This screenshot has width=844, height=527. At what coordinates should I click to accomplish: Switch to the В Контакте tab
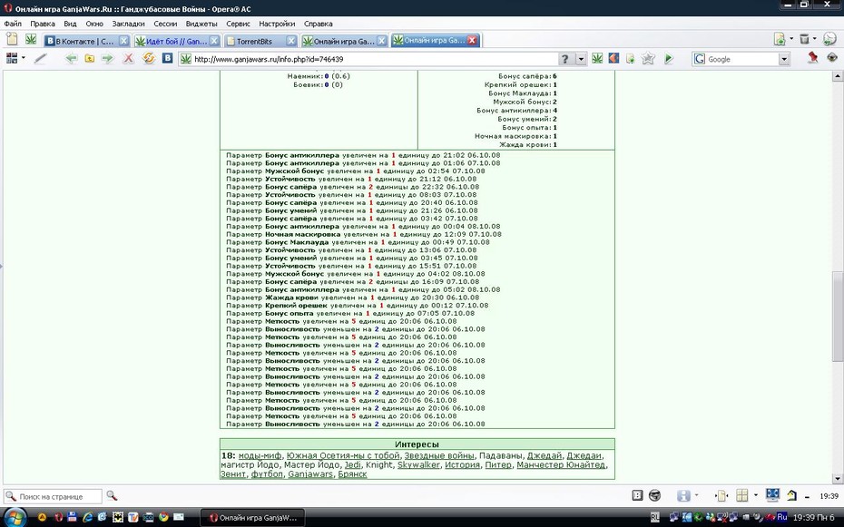click(86, 41)
